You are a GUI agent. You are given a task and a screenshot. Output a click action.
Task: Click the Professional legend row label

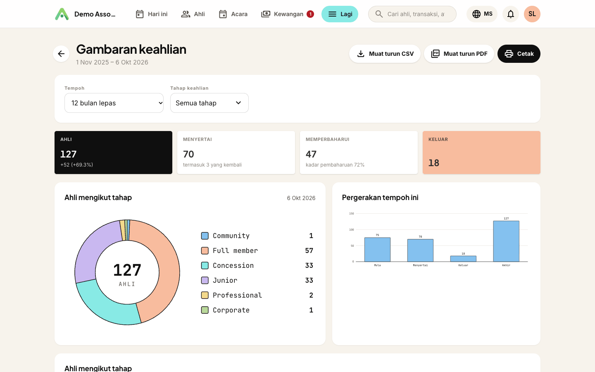tap(238, 295)
